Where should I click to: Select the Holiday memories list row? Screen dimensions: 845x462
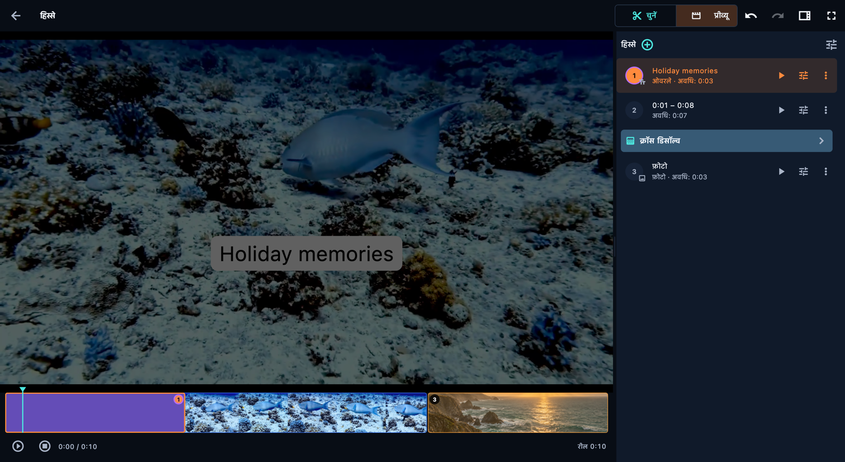coord(727,75)
